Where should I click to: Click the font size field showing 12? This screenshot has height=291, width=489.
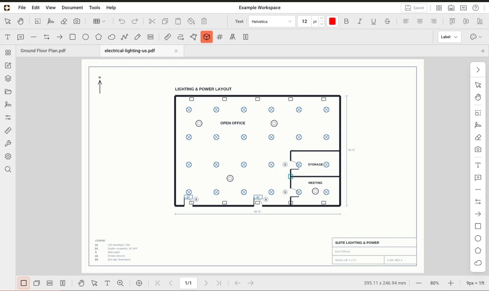304,21
